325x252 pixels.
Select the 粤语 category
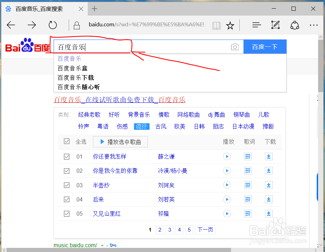tap(103, 126)
